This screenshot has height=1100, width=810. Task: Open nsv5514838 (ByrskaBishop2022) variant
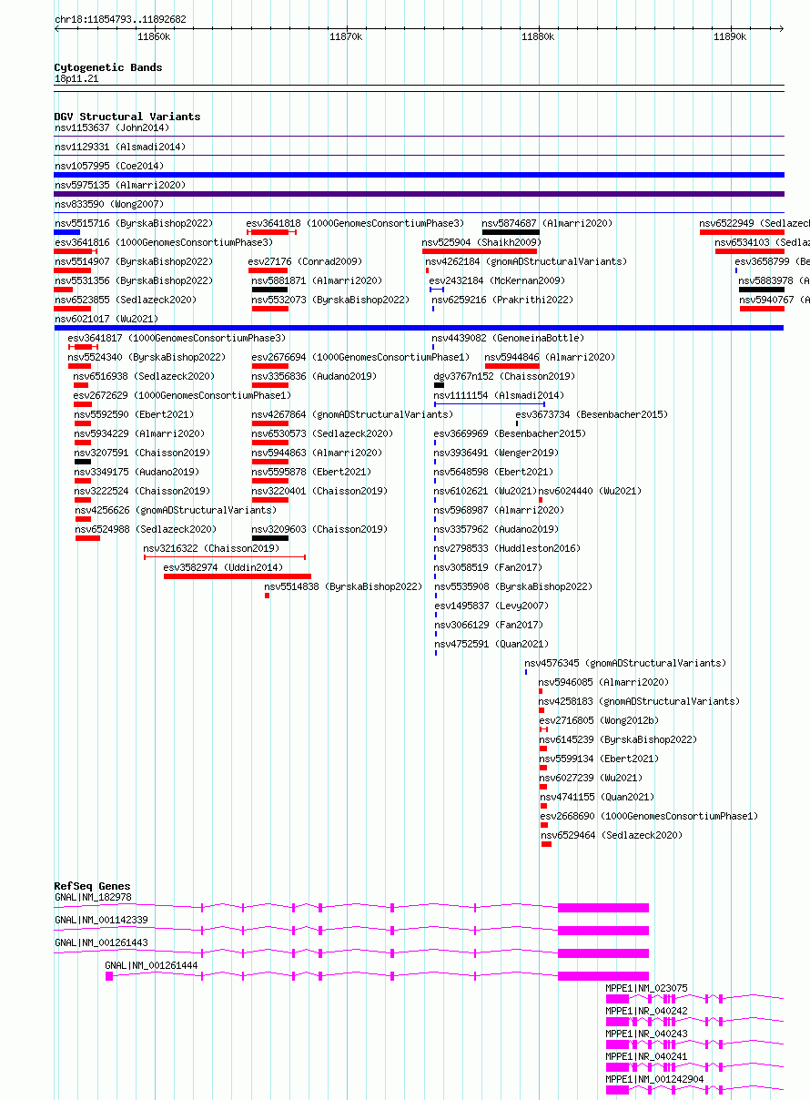point(343,586)
